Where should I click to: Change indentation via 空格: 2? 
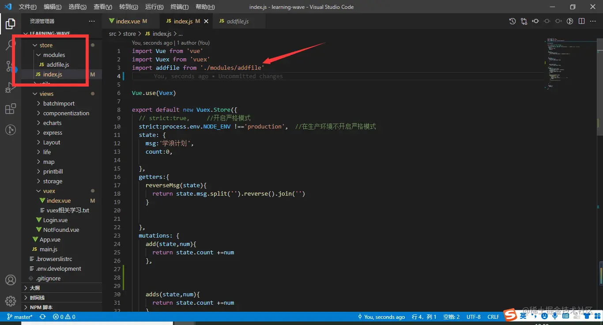click(451, 317)
